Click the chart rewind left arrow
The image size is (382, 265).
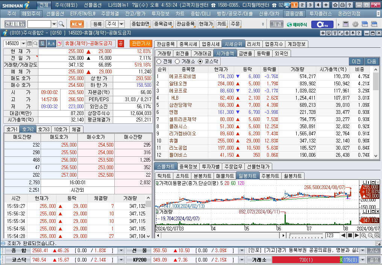(343, 235)
